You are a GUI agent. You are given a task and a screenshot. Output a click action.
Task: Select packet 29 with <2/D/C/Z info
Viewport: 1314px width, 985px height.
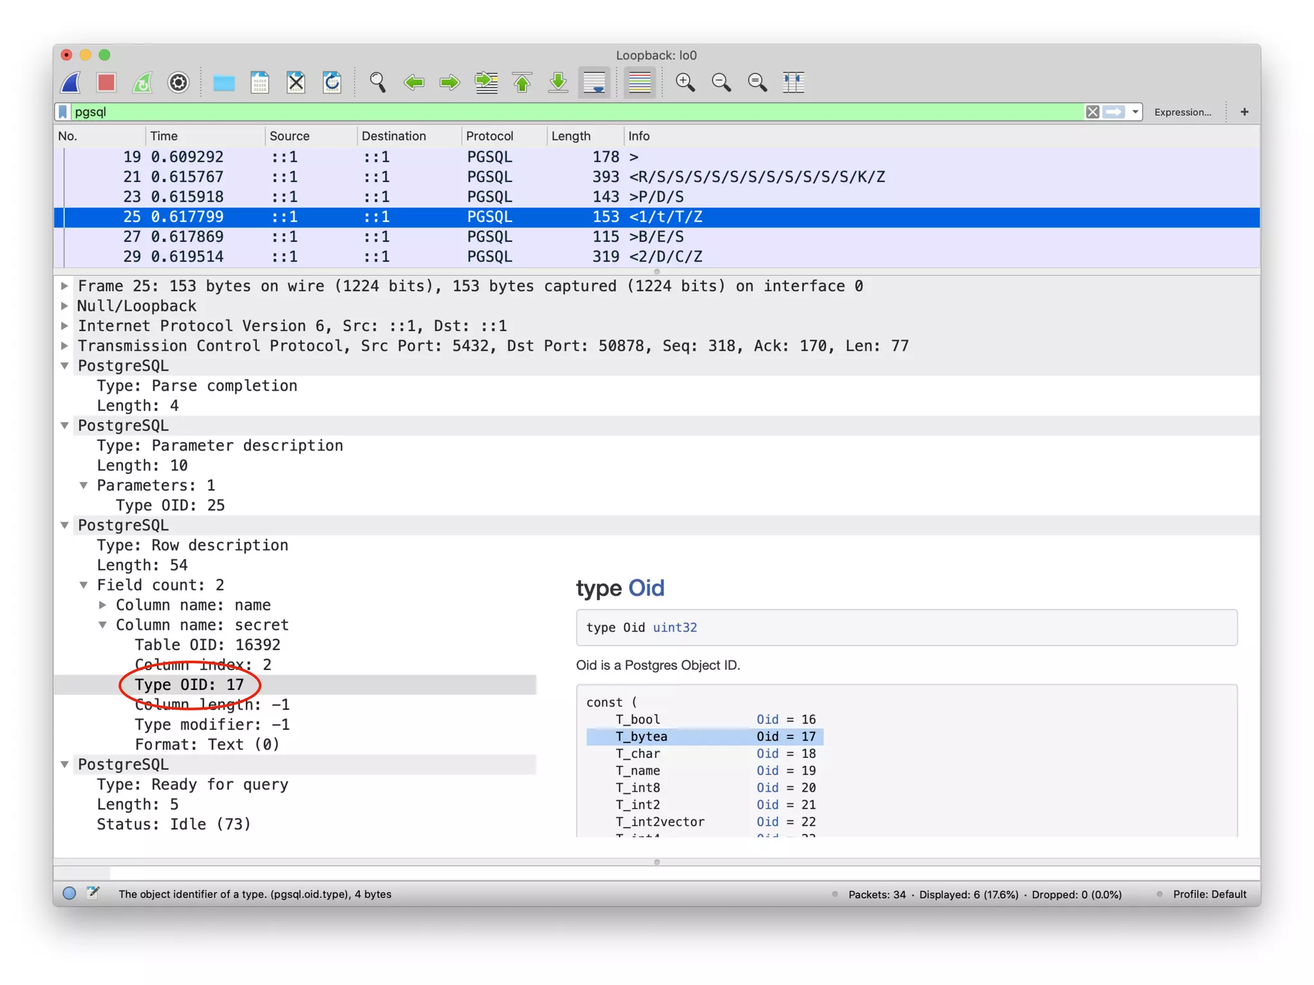coord(656,257)
